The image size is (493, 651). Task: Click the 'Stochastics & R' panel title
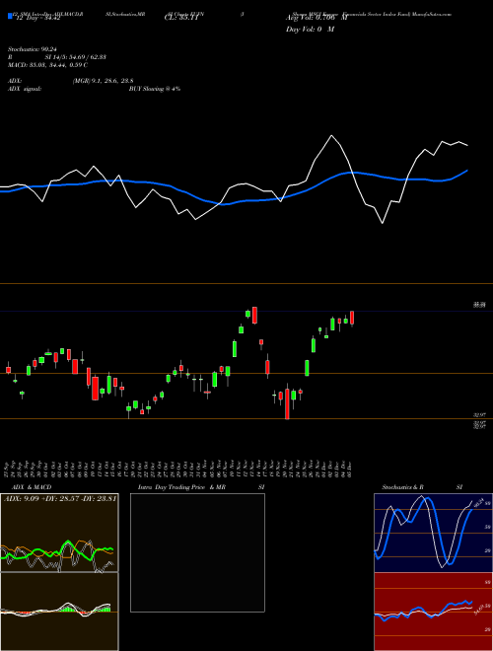pos(402,487)
